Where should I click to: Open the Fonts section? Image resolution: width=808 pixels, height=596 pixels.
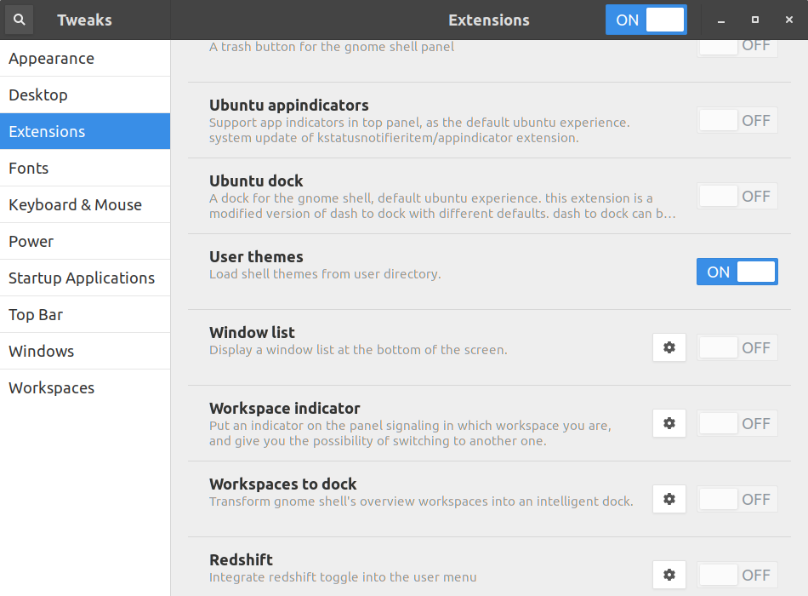pos(85,169)
